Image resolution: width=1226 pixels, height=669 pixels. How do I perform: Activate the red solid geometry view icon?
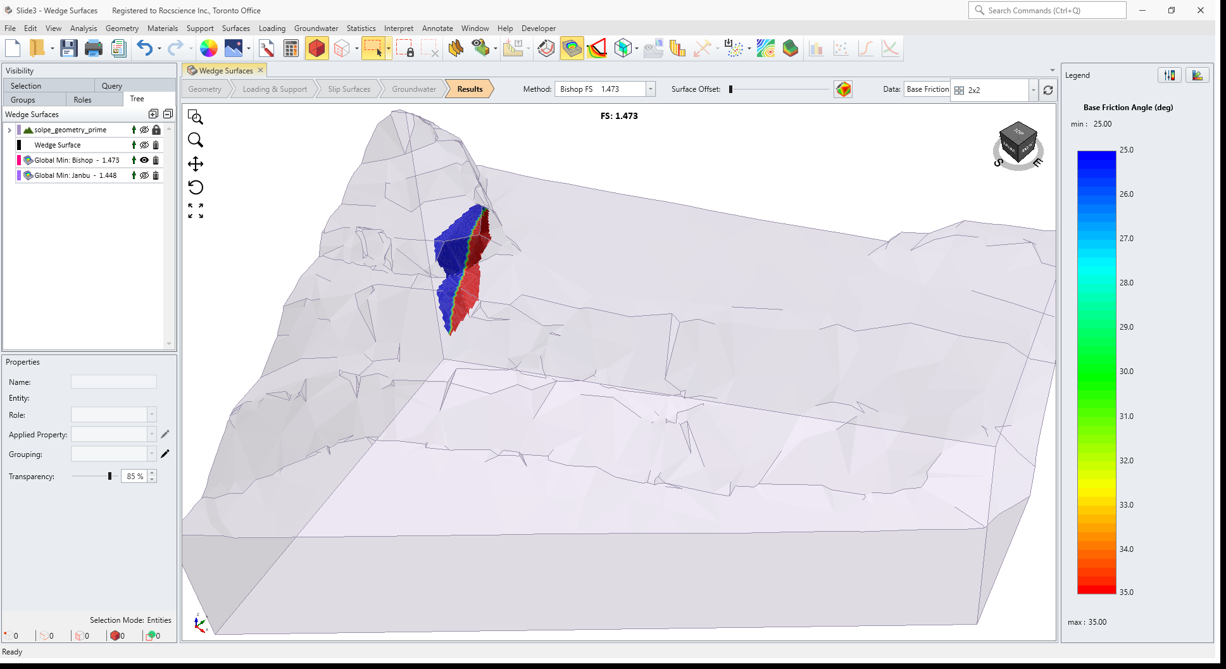tap(316, 47)
